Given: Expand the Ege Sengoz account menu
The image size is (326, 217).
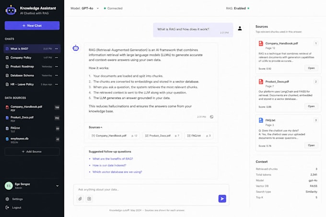Looking at the screenshot, I should click(x=58, y=186).
